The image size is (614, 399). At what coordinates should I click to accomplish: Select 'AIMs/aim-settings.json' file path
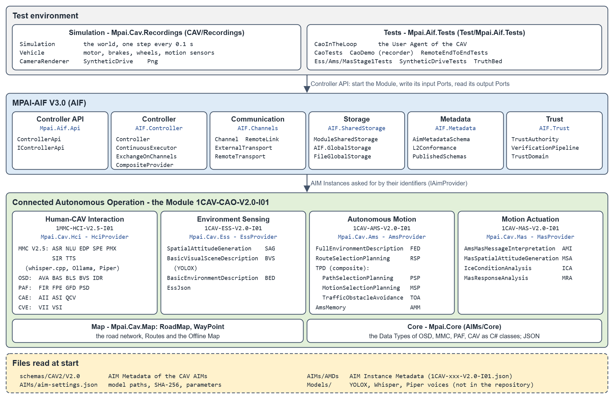click(x=59, y=385)
